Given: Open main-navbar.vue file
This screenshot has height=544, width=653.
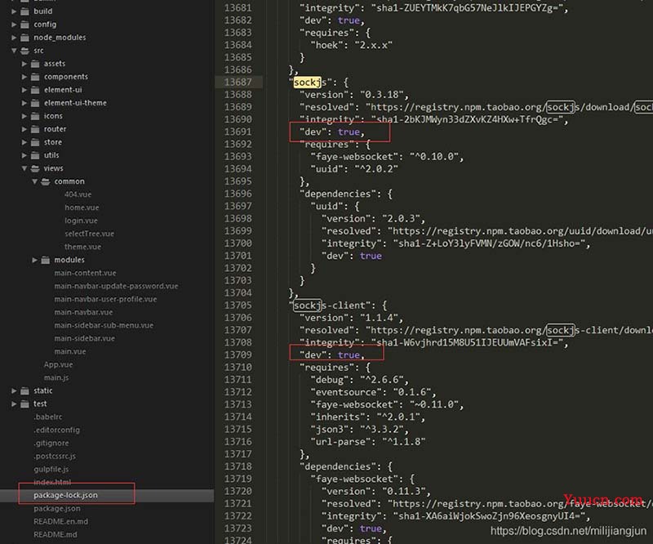Looking at the screenshot, I should point(83,312).
